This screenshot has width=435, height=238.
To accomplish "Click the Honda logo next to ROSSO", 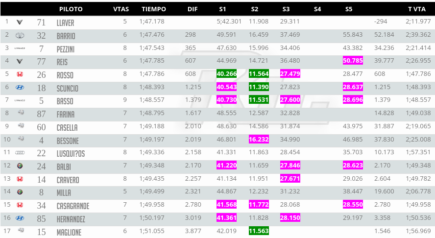I will pyautogui.click(x=20, y=74).
